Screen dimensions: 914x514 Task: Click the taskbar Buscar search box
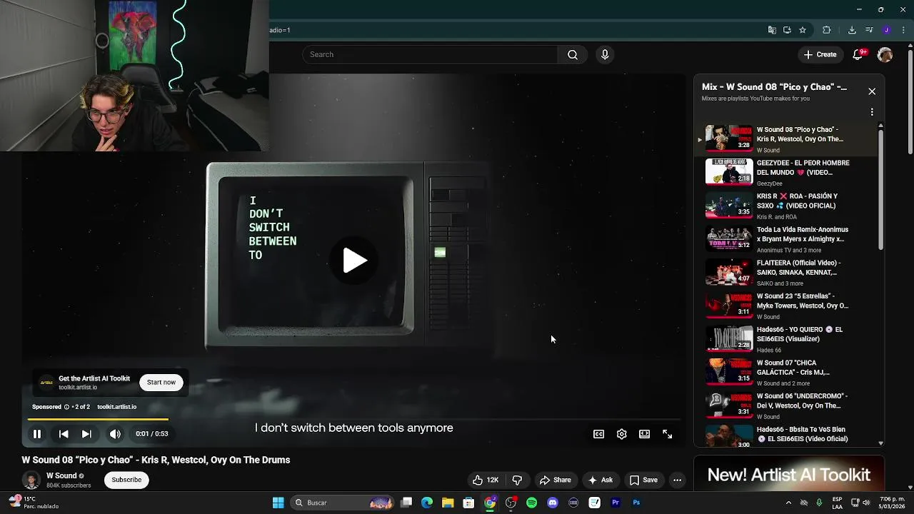pos(343,503)
